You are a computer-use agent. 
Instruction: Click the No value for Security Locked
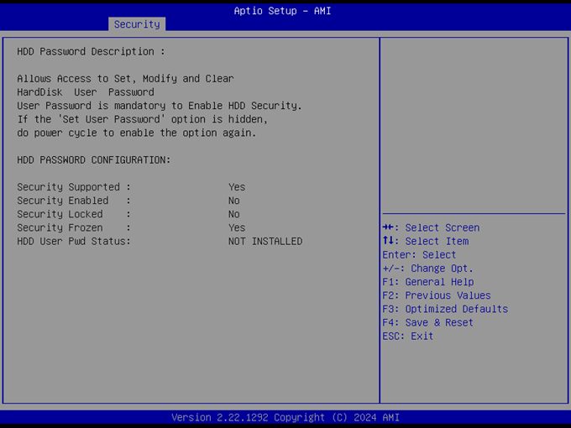[234, 214]
